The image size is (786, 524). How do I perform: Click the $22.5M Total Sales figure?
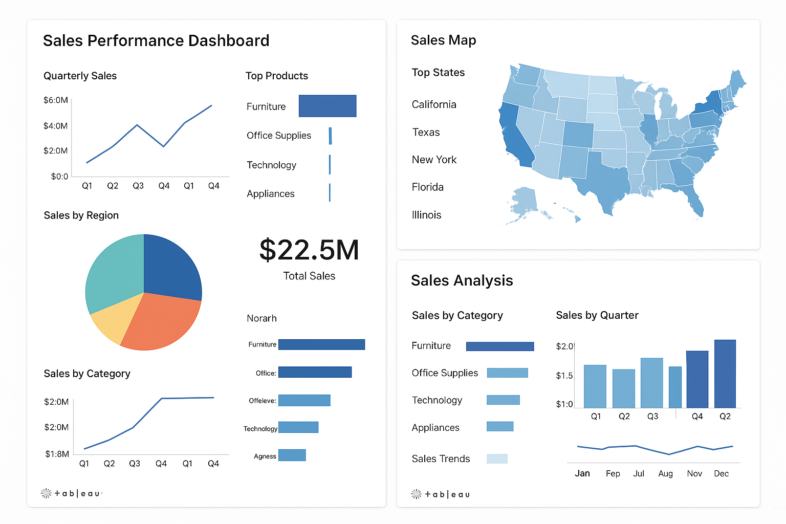pyautogui.click(x=309, y=250)
